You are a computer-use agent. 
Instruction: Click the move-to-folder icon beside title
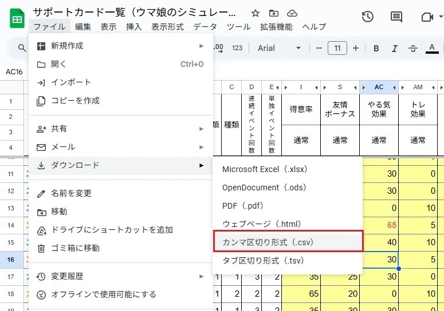tap(273, 13)
